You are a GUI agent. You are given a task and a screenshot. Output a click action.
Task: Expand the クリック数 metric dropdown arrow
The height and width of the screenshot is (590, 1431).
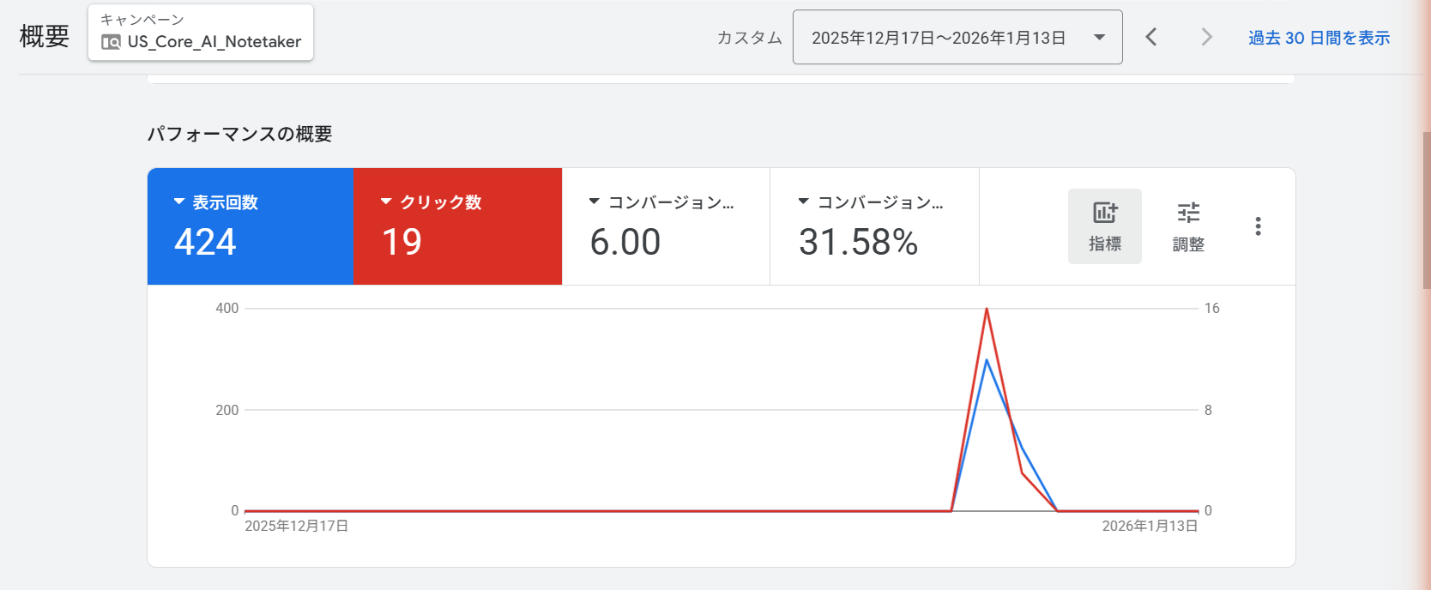tap(386, 202)
